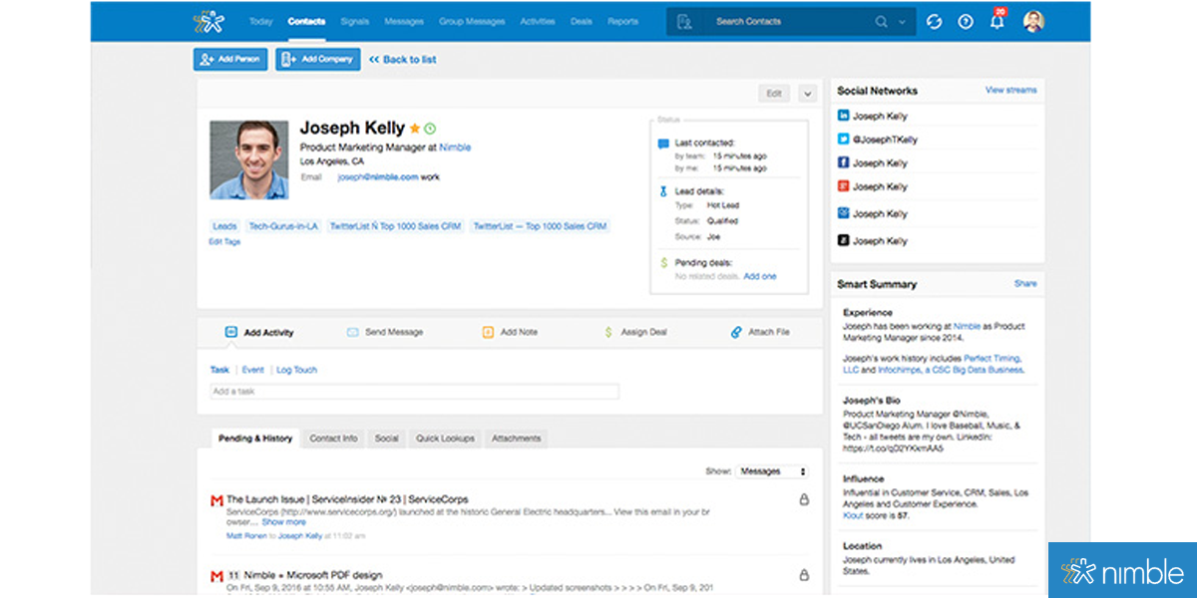Open the help question mark icon
Image resolution: width=1197 pixels, height=598 pixels.
(965, 22)
